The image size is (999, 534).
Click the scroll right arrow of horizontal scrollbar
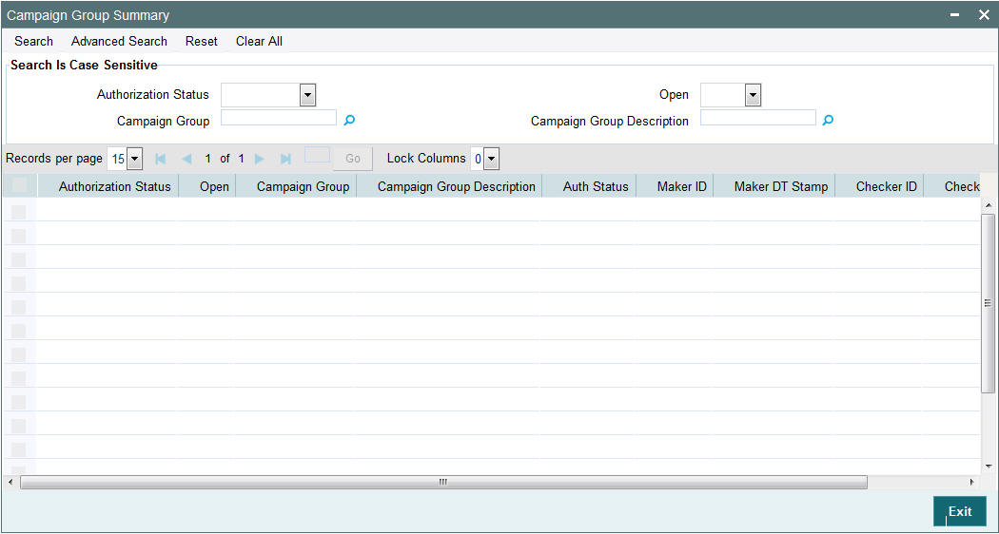972,483
